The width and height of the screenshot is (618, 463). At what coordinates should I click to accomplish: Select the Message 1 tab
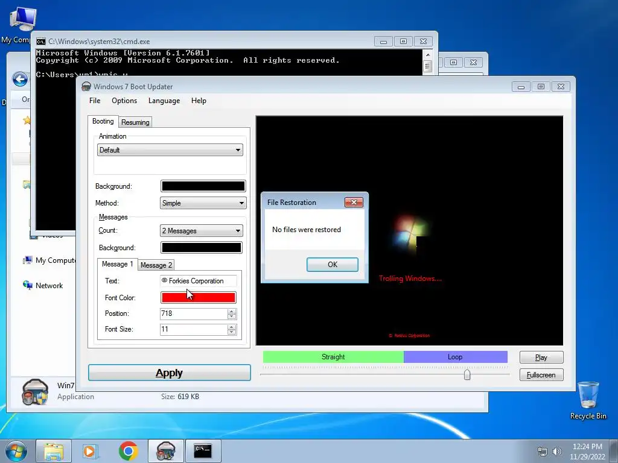(117, 264)
